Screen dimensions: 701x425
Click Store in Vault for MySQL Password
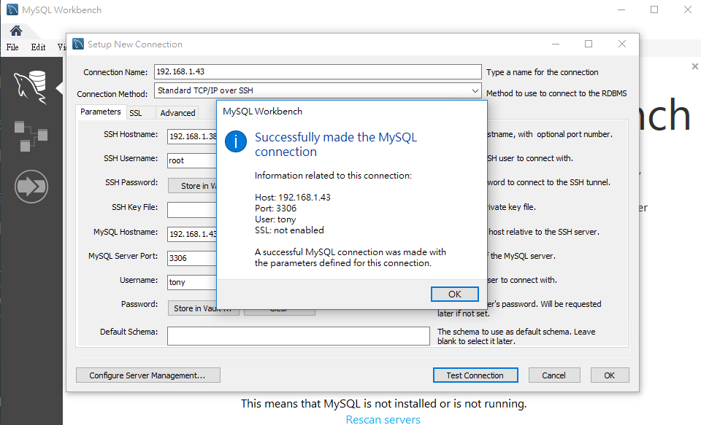(203, 308)
